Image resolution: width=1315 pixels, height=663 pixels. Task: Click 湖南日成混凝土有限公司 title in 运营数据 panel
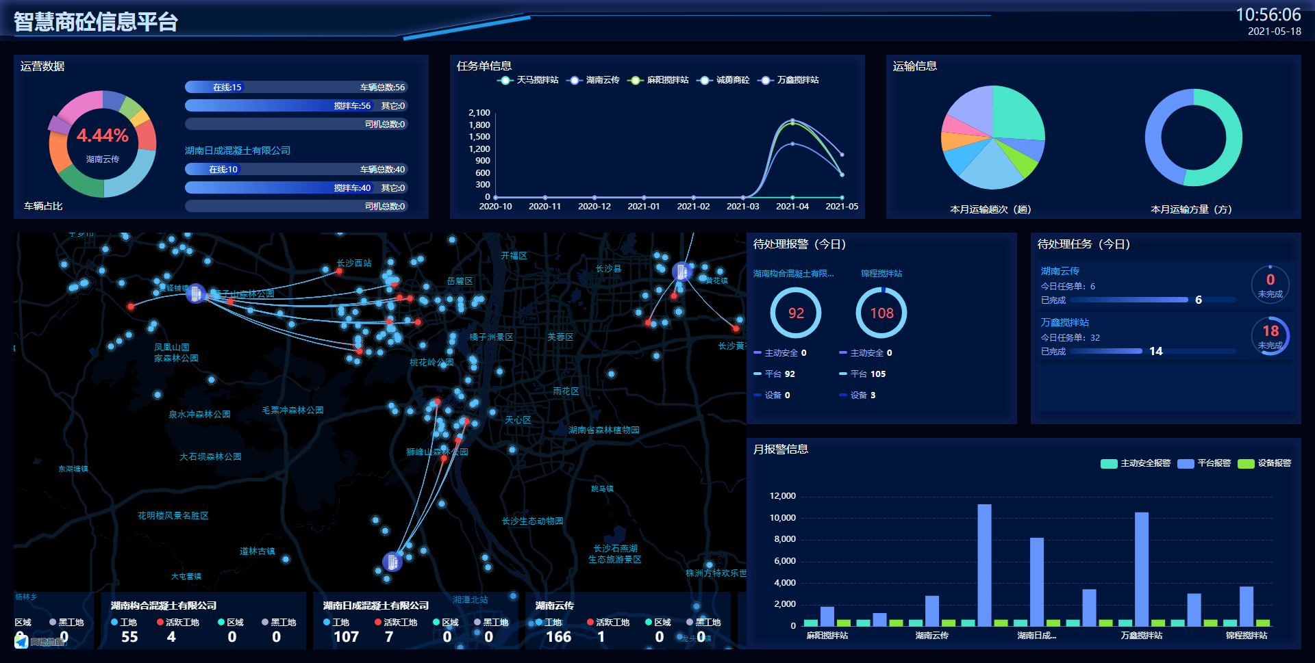coord(238,151)
